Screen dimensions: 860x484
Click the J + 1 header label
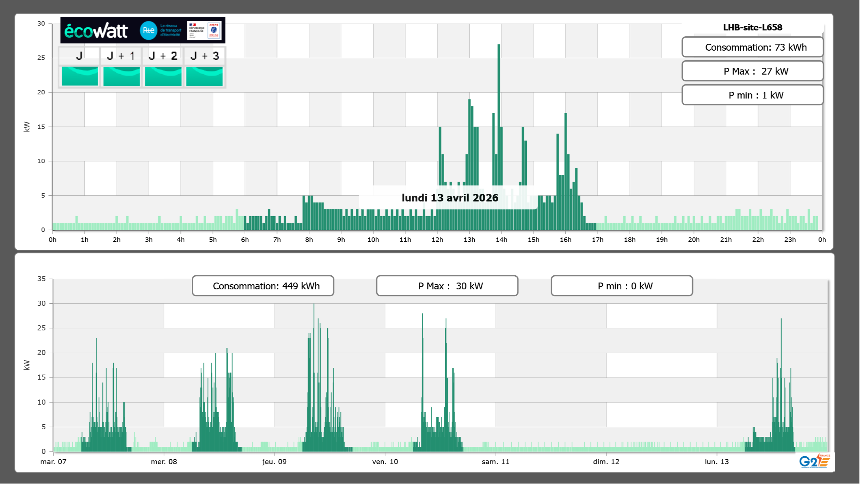click(x=121, y=56)
